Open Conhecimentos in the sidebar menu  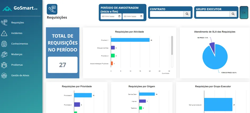tap(20, 44)
